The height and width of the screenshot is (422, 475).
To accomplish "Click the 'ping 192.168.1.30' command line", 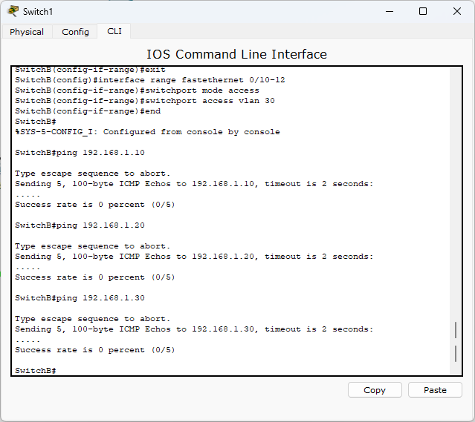I will click(80, 298).
